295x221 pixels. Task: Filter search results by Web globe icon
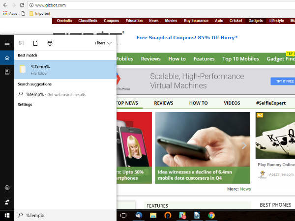pos(50,43)
